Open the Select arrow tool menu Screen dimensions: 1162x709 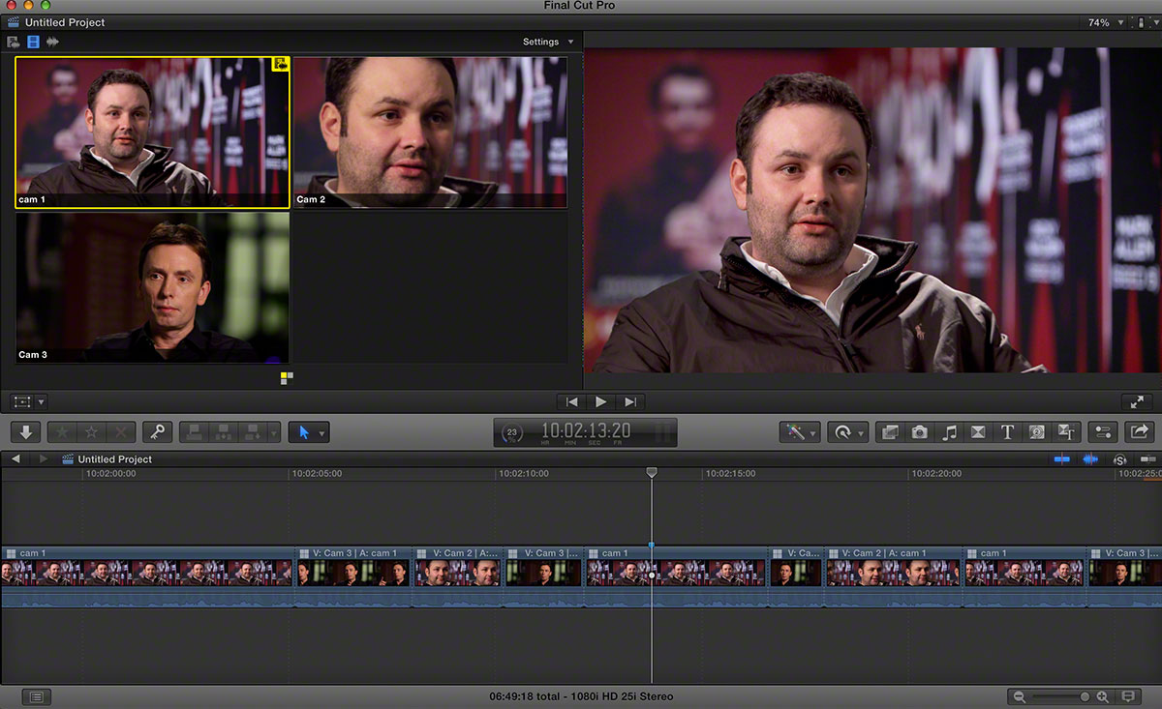tap(309, 432)
